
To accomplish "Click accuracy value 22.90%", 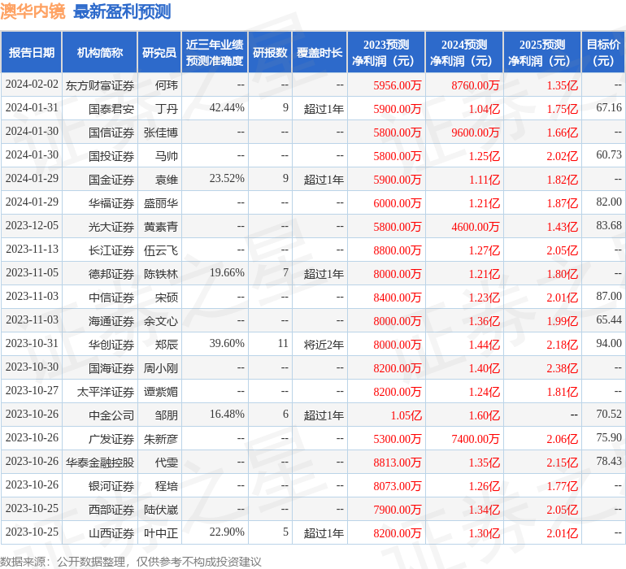I will coord(227,532).
